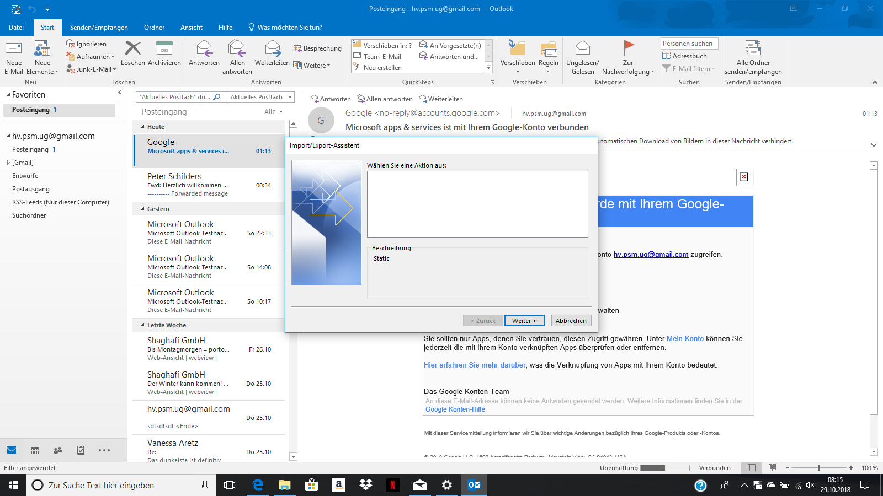The image size is (883, 496).
Task: Click into Personen suchen field
Action: pyautogui.click(x=689, y=44)
